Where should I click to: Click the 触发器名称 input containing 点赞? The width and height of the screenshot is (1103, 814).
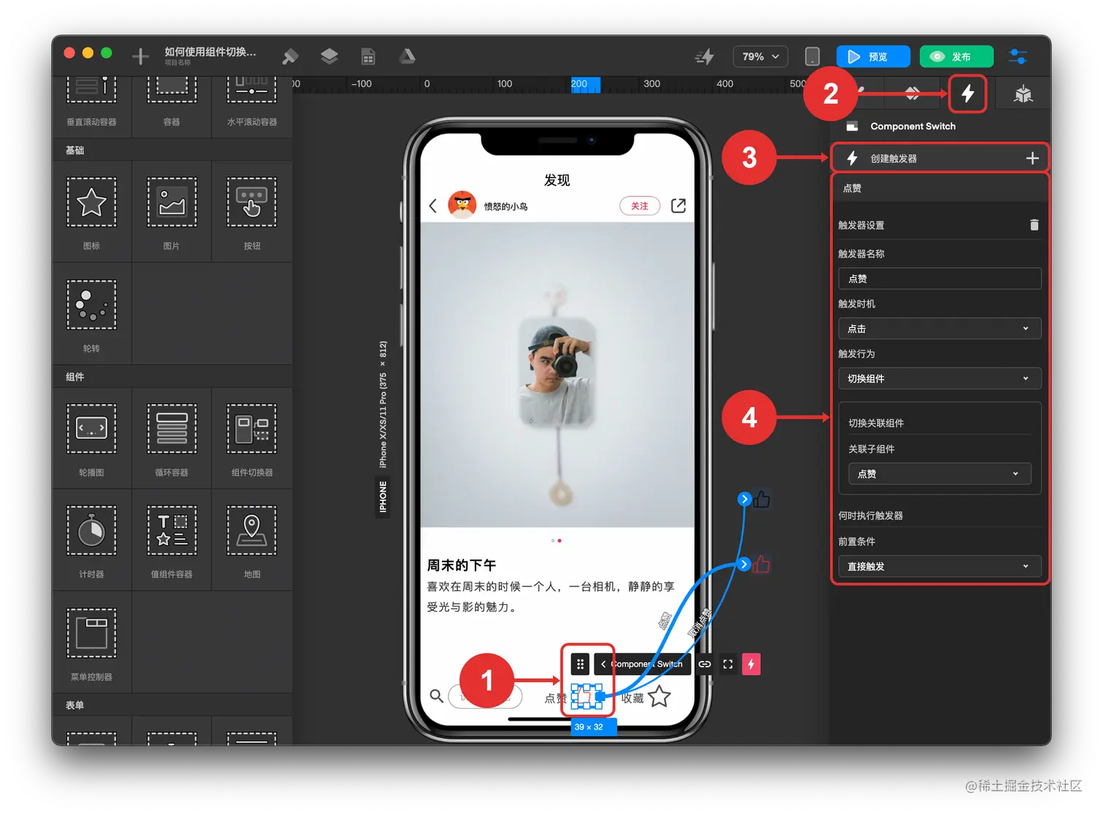pos(940,279)
